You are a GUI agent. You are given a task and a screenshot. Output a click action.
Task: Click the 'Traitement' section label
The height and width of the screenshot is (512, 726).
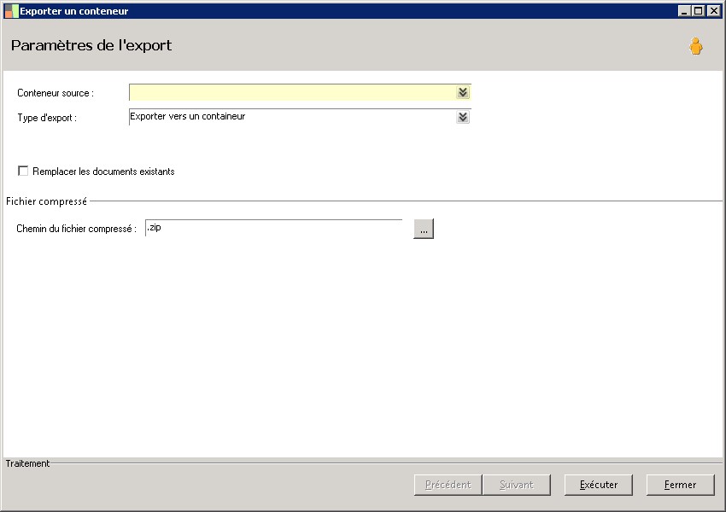(x=27, y=463)
